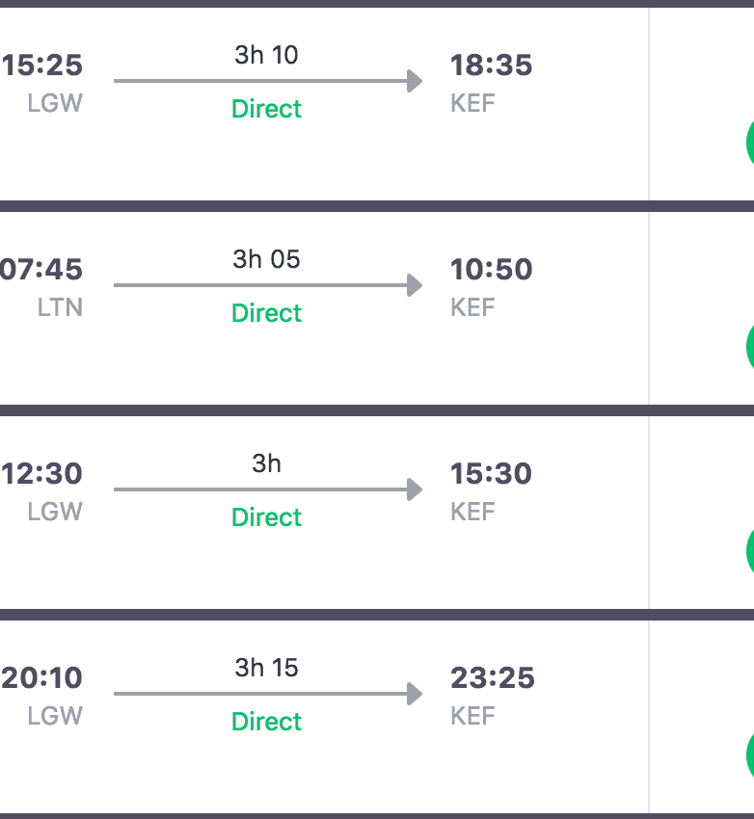Click the 3h 15 flight duration
754x819 pixels.
[x=267, y=668]
